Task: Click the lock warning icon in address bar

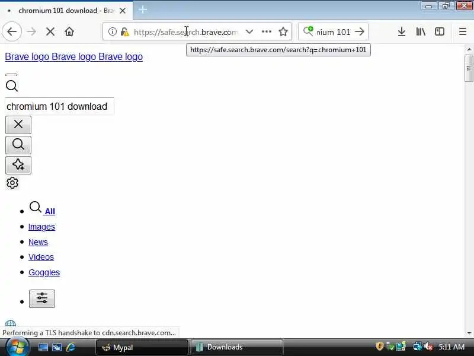Action: coord(124,31)
